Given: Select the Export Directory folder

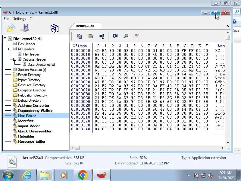Looking at the screenshot, I should point(29,75).
